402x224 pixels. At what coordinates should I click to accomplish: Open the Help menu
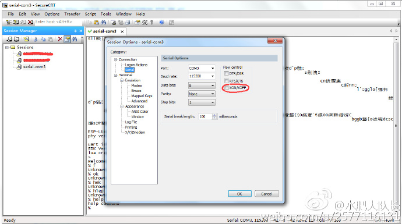click(140, 14)
